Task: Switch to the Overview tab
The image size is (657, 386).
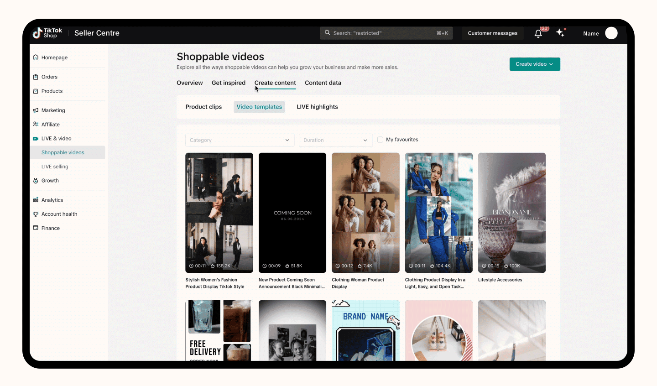Action: [190, 83]
